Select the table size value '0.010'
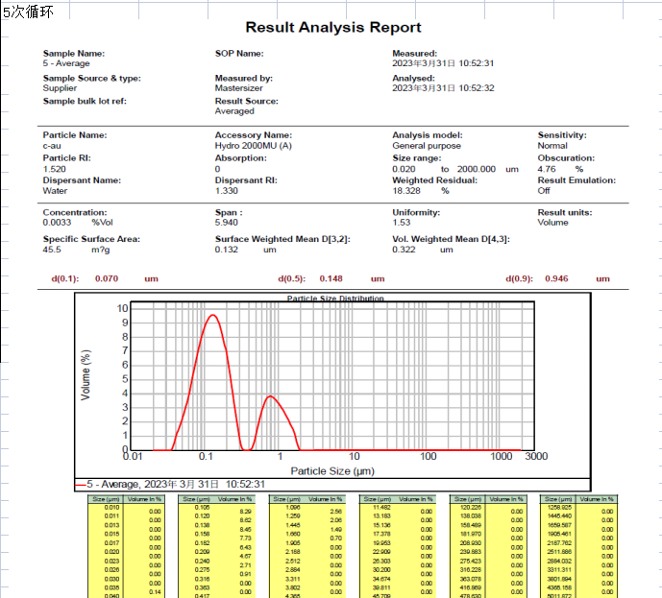The image size is (662, 598). [111, 508]
